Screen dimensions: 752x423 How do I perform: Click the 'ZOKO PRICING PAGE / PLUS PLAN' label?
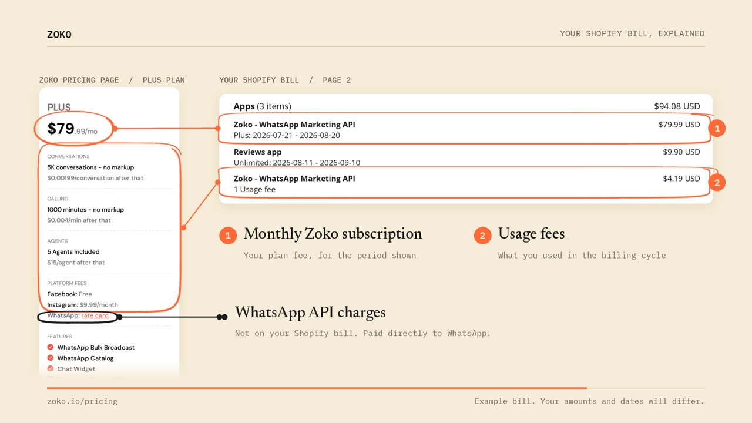[x=112, y=80]
